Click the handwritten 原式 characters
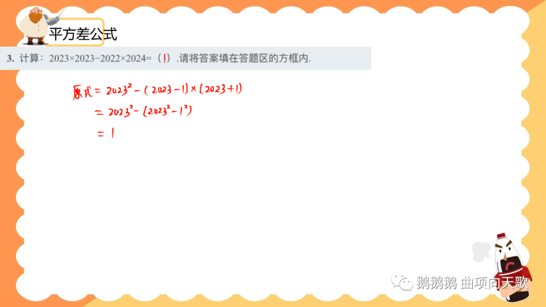 click(x=82, y=92)
